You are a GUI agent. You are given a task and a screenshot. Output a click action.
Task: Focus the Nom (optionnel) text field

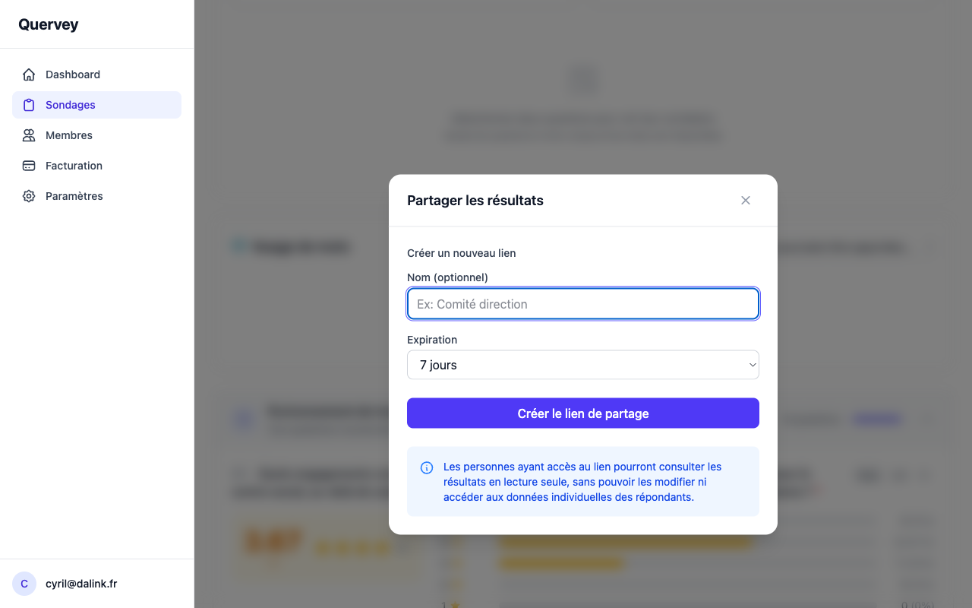[583, 304]
